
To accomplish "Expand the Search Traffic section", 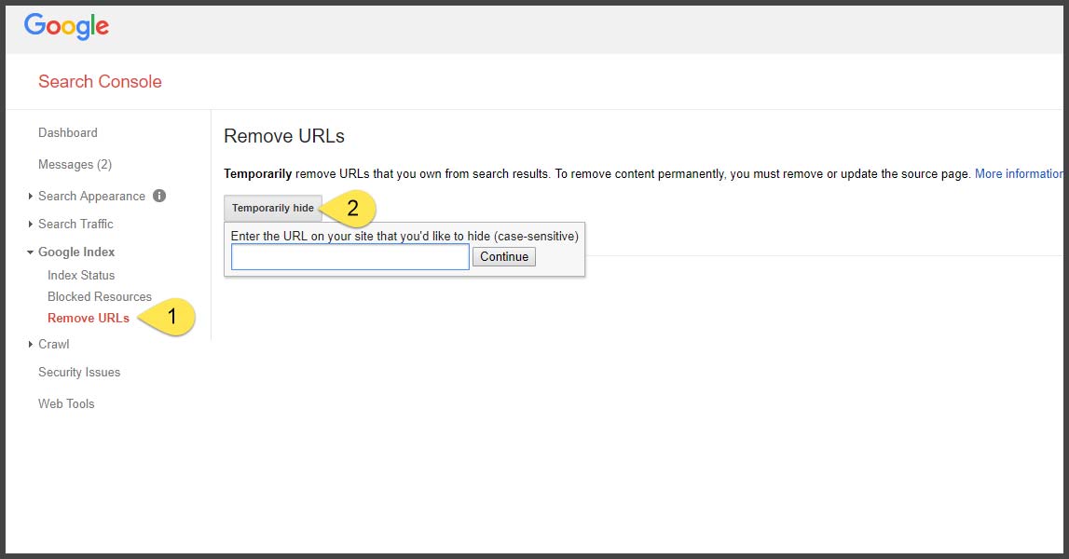I will pyautogui.click(x=30, y=225).
